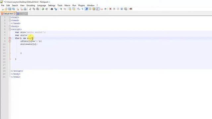212x119 pixels.
Task: Click the Folder as Workspace toolbar icon
Action: coord(102,9)
